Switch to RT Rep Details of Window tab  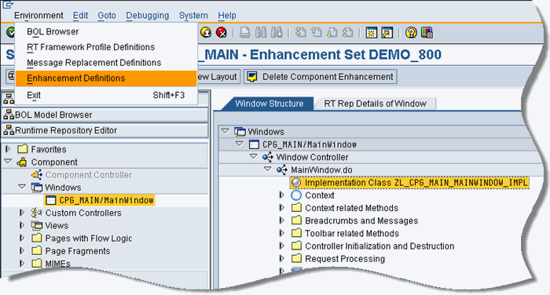pyautogui.click(x=375, y=104)
